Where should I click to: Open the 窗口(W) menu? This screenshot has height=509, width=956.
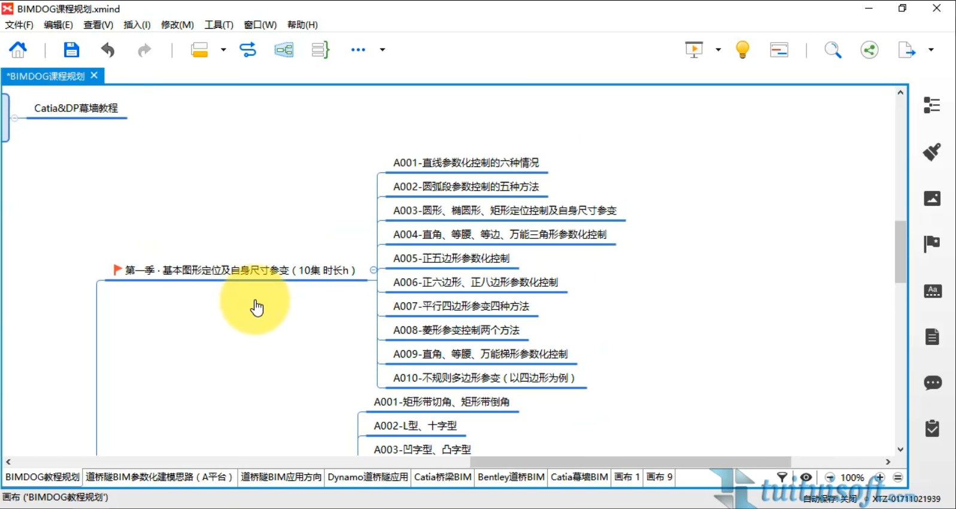(x=260, y=25)
